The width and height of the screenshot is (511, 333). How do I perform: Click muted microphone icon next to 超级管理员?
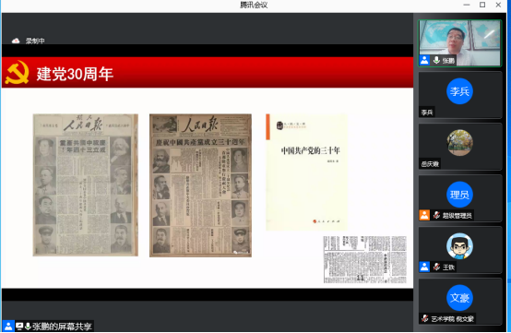[x=436, y=215]
